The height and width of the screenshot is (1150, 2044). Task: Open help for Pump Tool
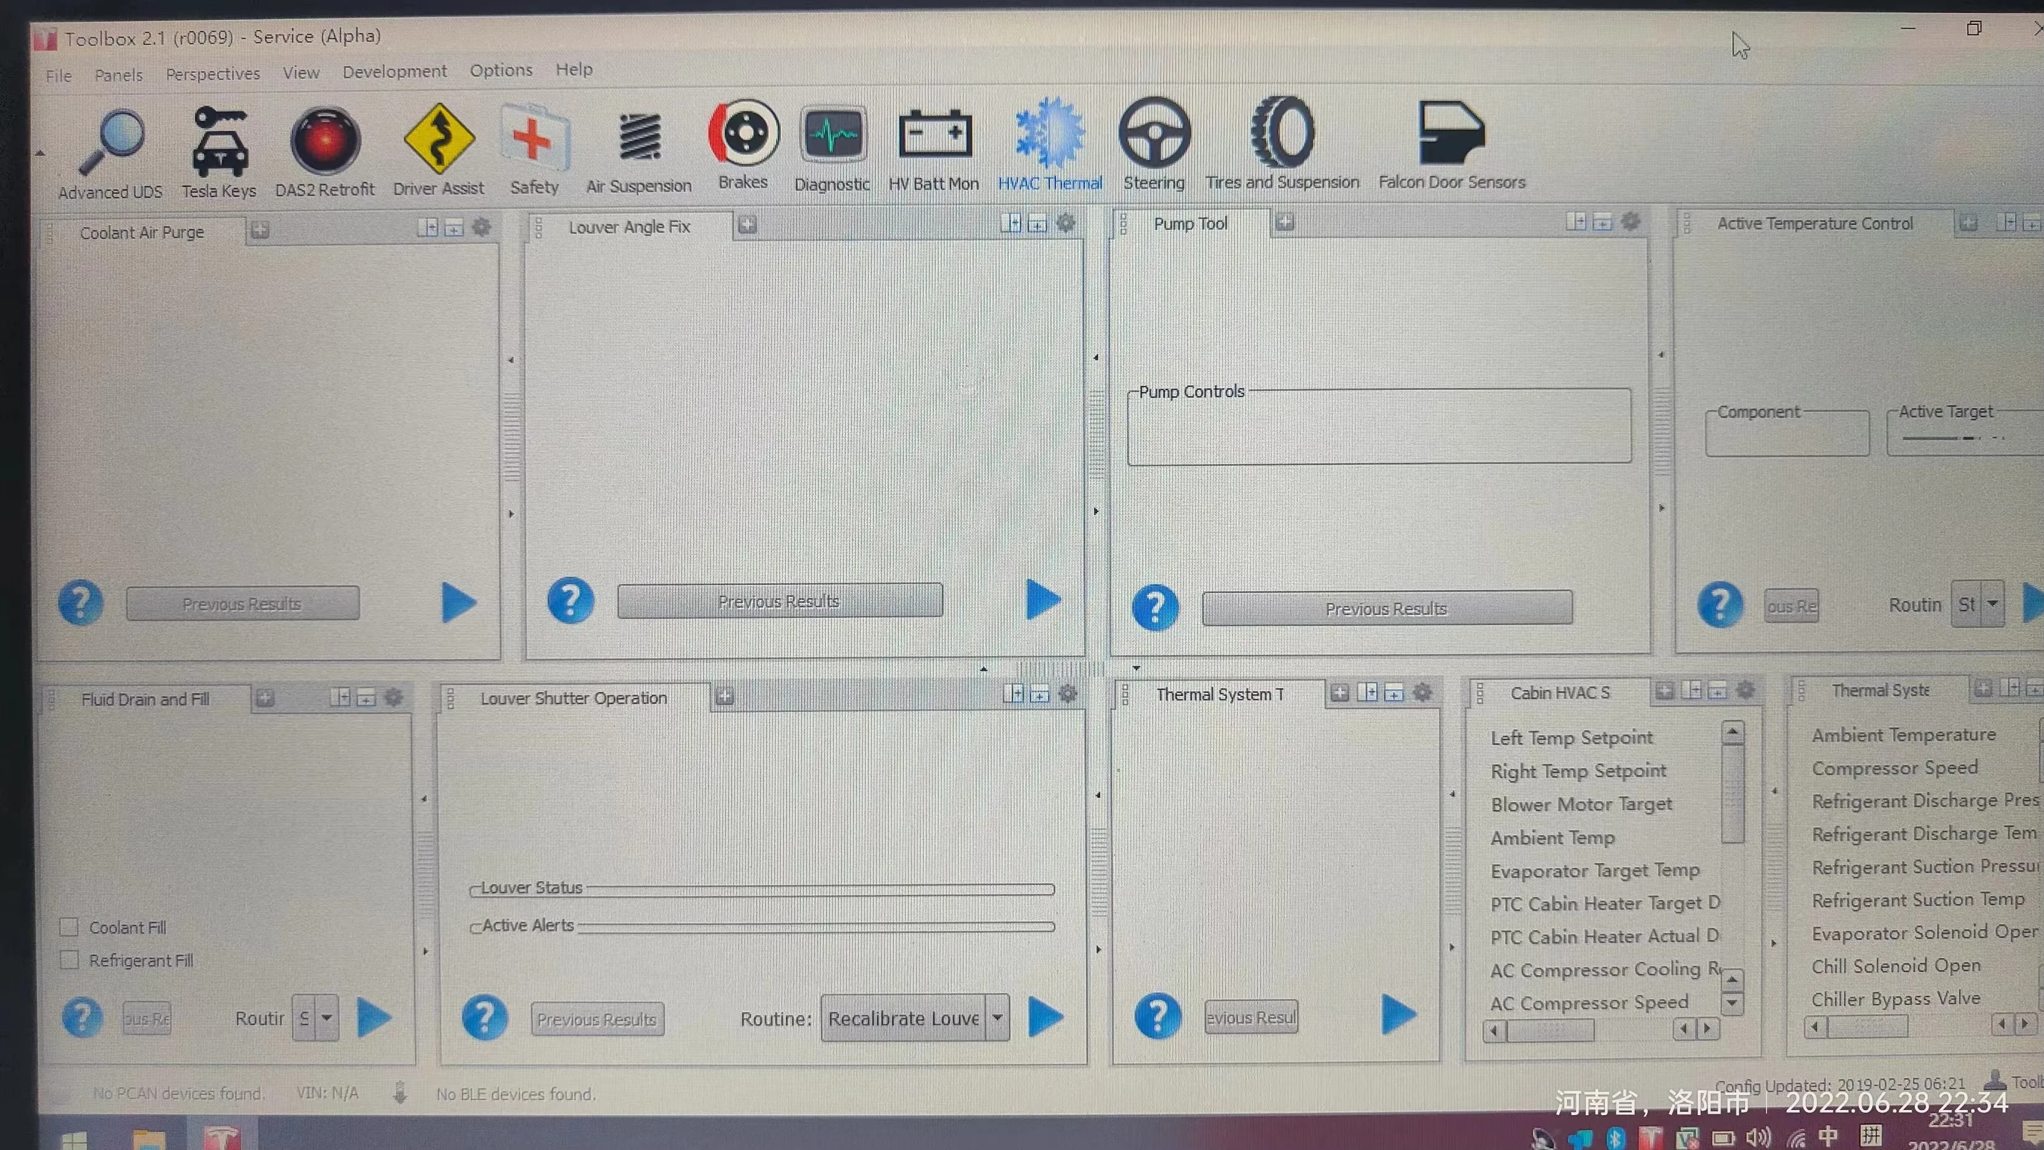(1155, 608)
